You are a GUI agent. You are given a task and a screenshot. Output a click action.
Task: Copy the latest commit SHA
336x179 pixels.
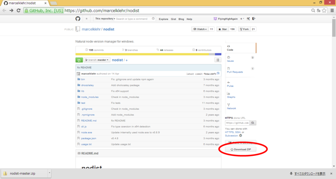[218, 74]
